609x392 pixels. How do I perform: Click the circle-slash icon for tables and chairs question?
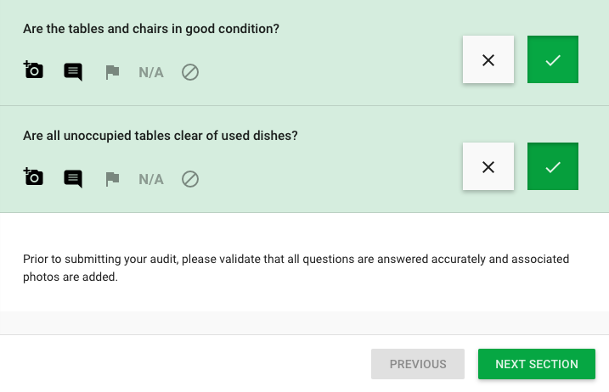(x=190, y=72)
